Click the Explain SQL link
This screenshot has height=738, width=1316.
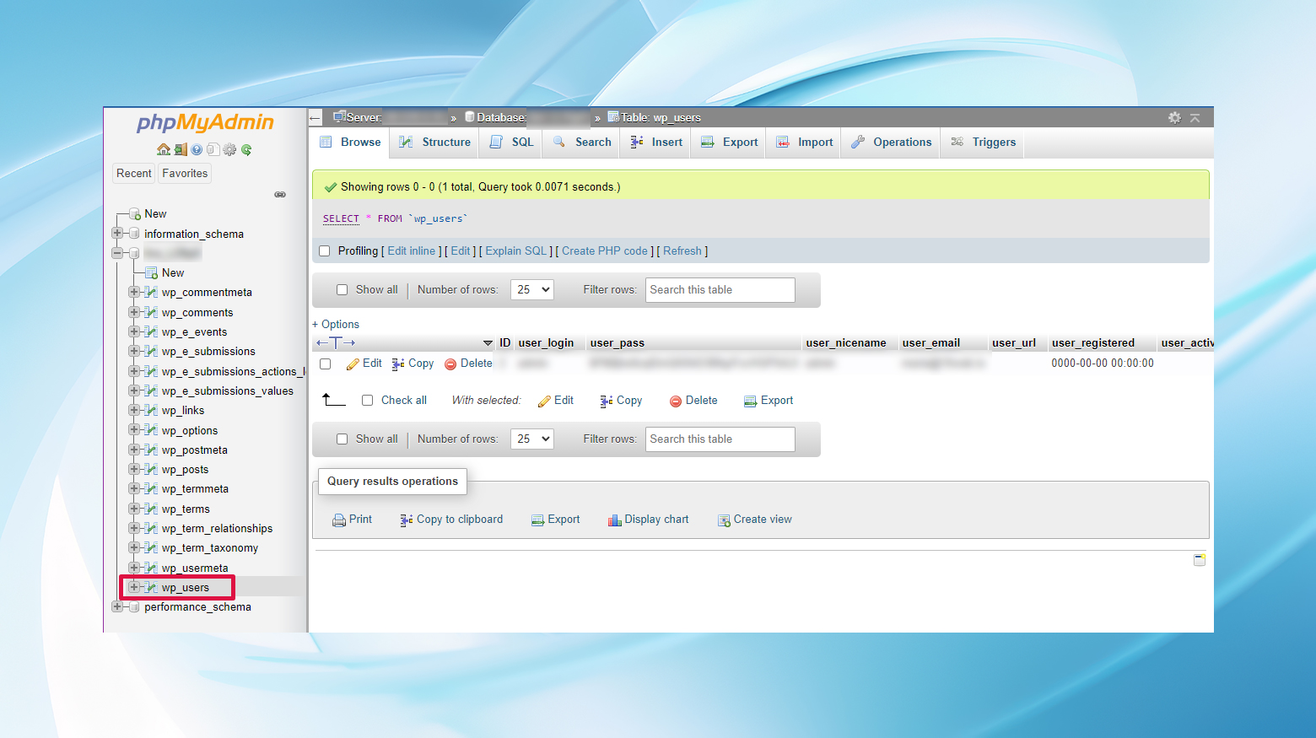(515, 250)
